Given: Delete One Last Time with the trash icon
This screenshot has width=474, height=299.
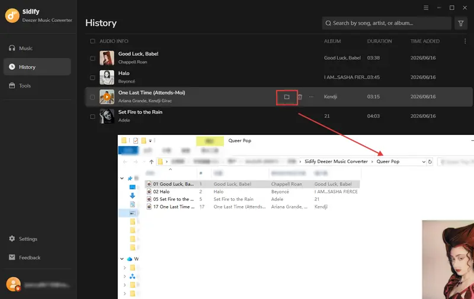Looking at the screenshot, I should click(x=300, y=97).
